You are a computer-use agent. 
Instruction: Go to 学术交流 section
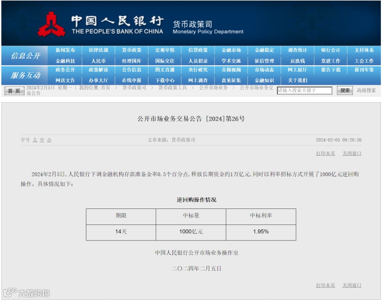pyautogui.click(x=231, y=61)
